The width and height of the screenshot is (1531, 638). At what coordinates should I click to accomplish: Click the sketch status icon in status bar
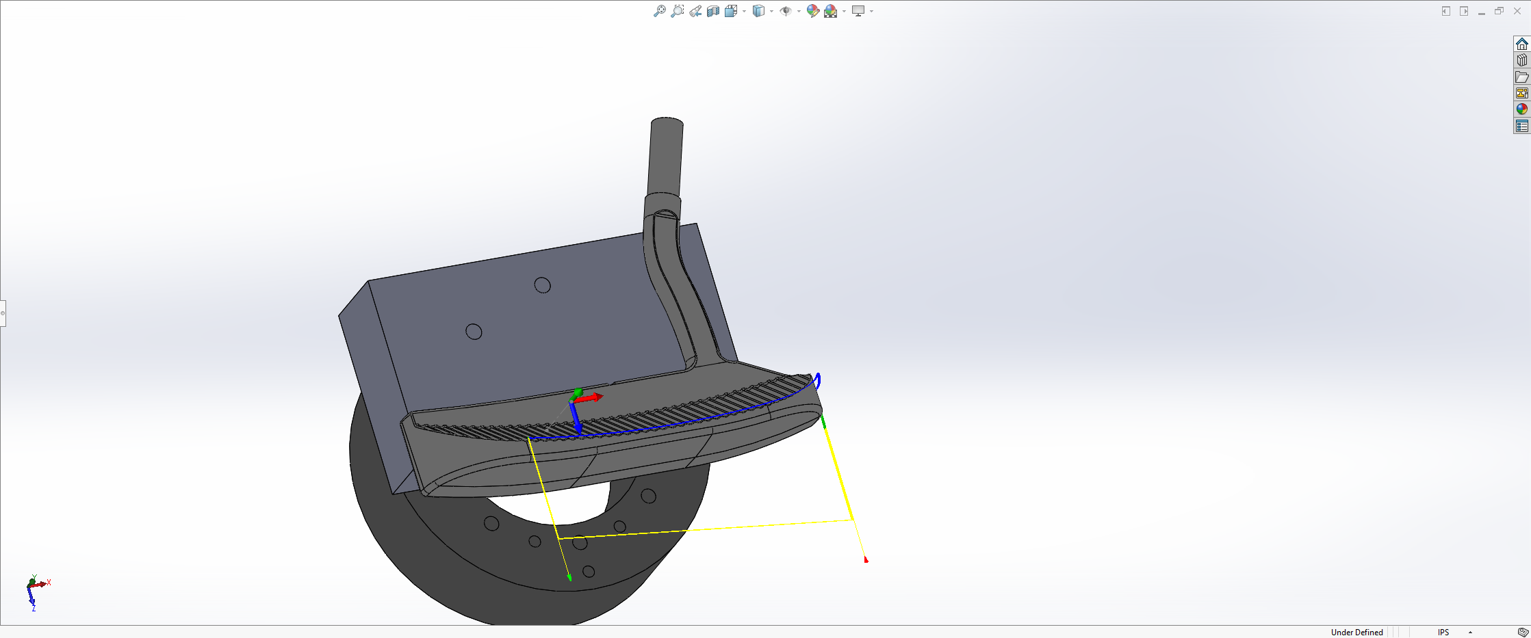1523,632
